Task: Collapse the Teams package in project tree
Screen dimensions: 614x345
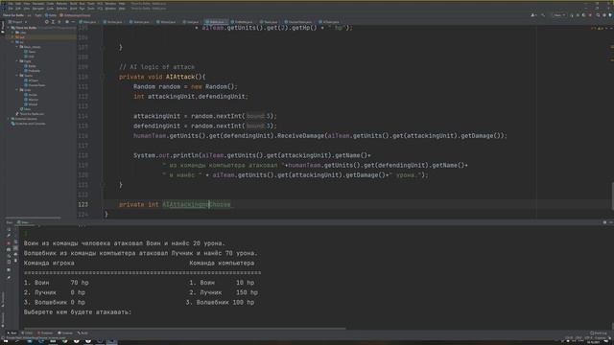Action: tap(17, 76)
